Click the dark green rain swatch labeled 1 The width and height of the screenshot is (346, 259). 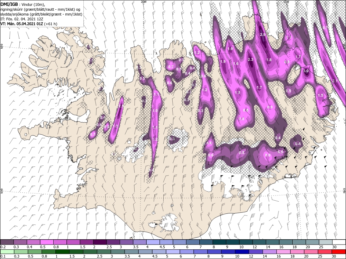(x=62, y=252)
